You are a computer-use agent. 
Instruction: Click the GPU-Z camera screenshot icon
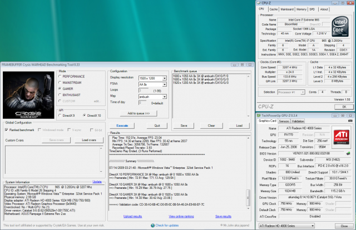(x=350, y=121)
